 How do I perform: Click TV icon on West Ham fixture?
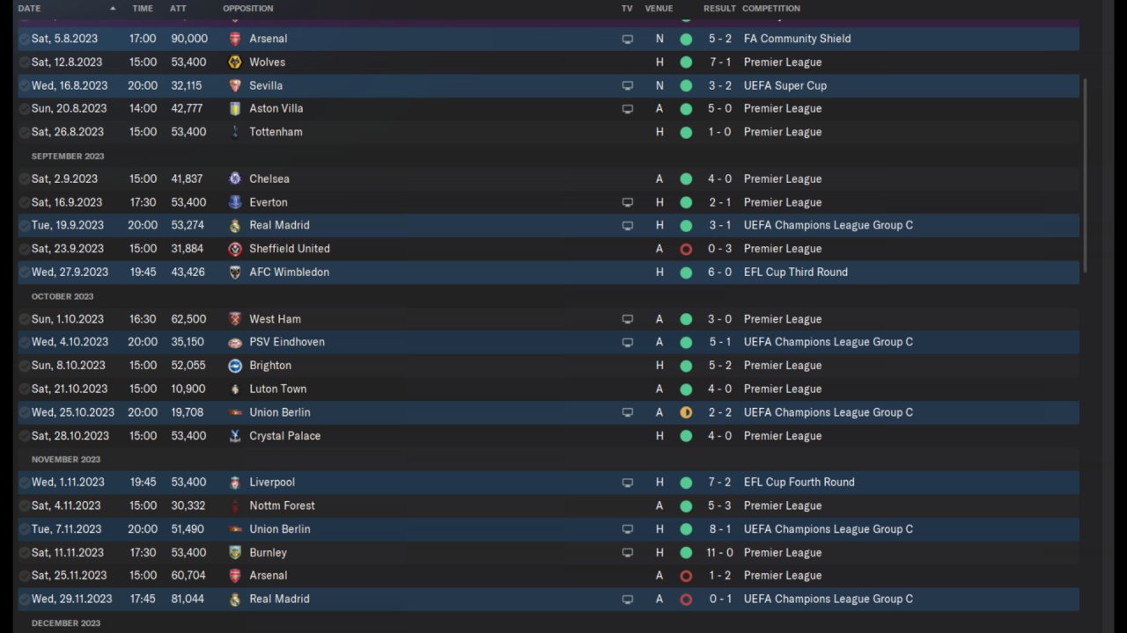click(x=627, y=319)
